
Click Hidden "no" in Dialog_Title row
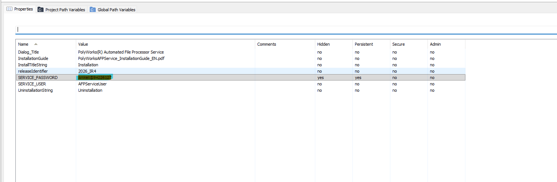point(319,52)
